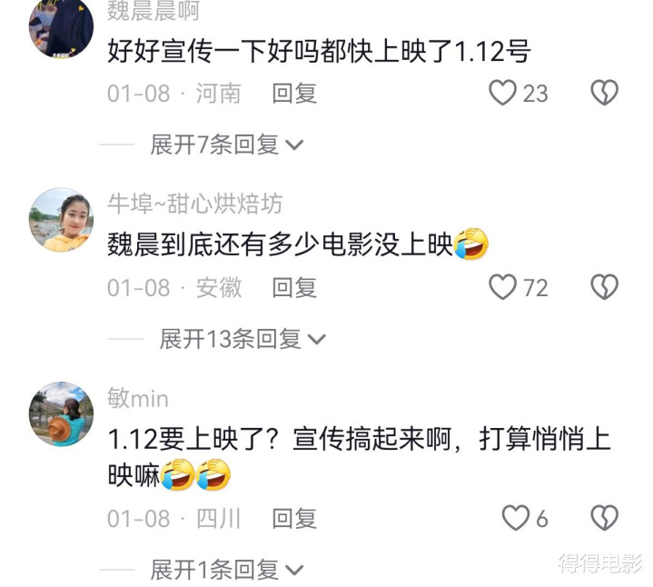Open username 魏晨晨啊

(153, 11)
